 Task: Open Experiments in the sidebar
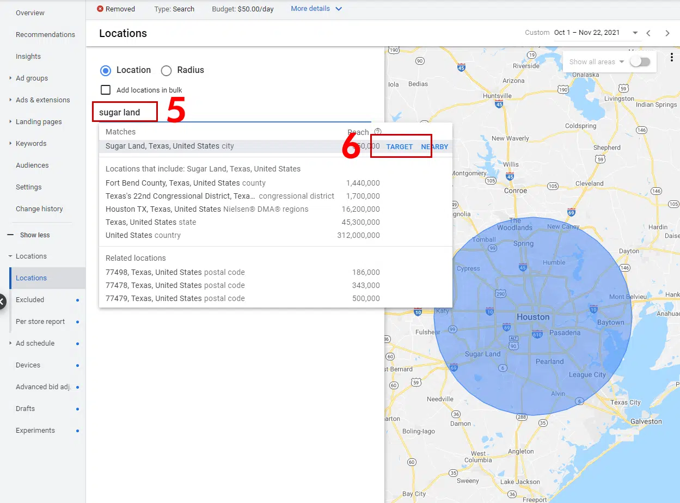point(35,430)
